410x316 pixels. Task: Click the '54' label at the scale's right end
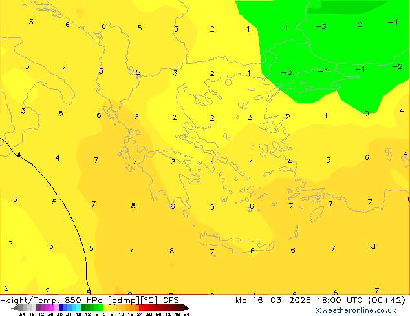pos(186,314)
